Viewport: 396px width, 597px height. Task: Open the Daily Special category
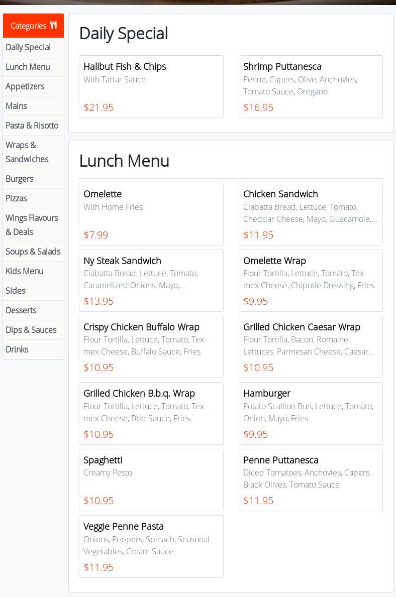pos(33,47)
